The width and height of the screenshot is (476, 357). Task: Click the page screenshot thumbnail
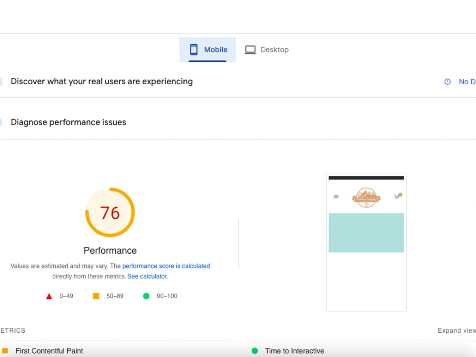pyautogui.click(x=366, y=243)
